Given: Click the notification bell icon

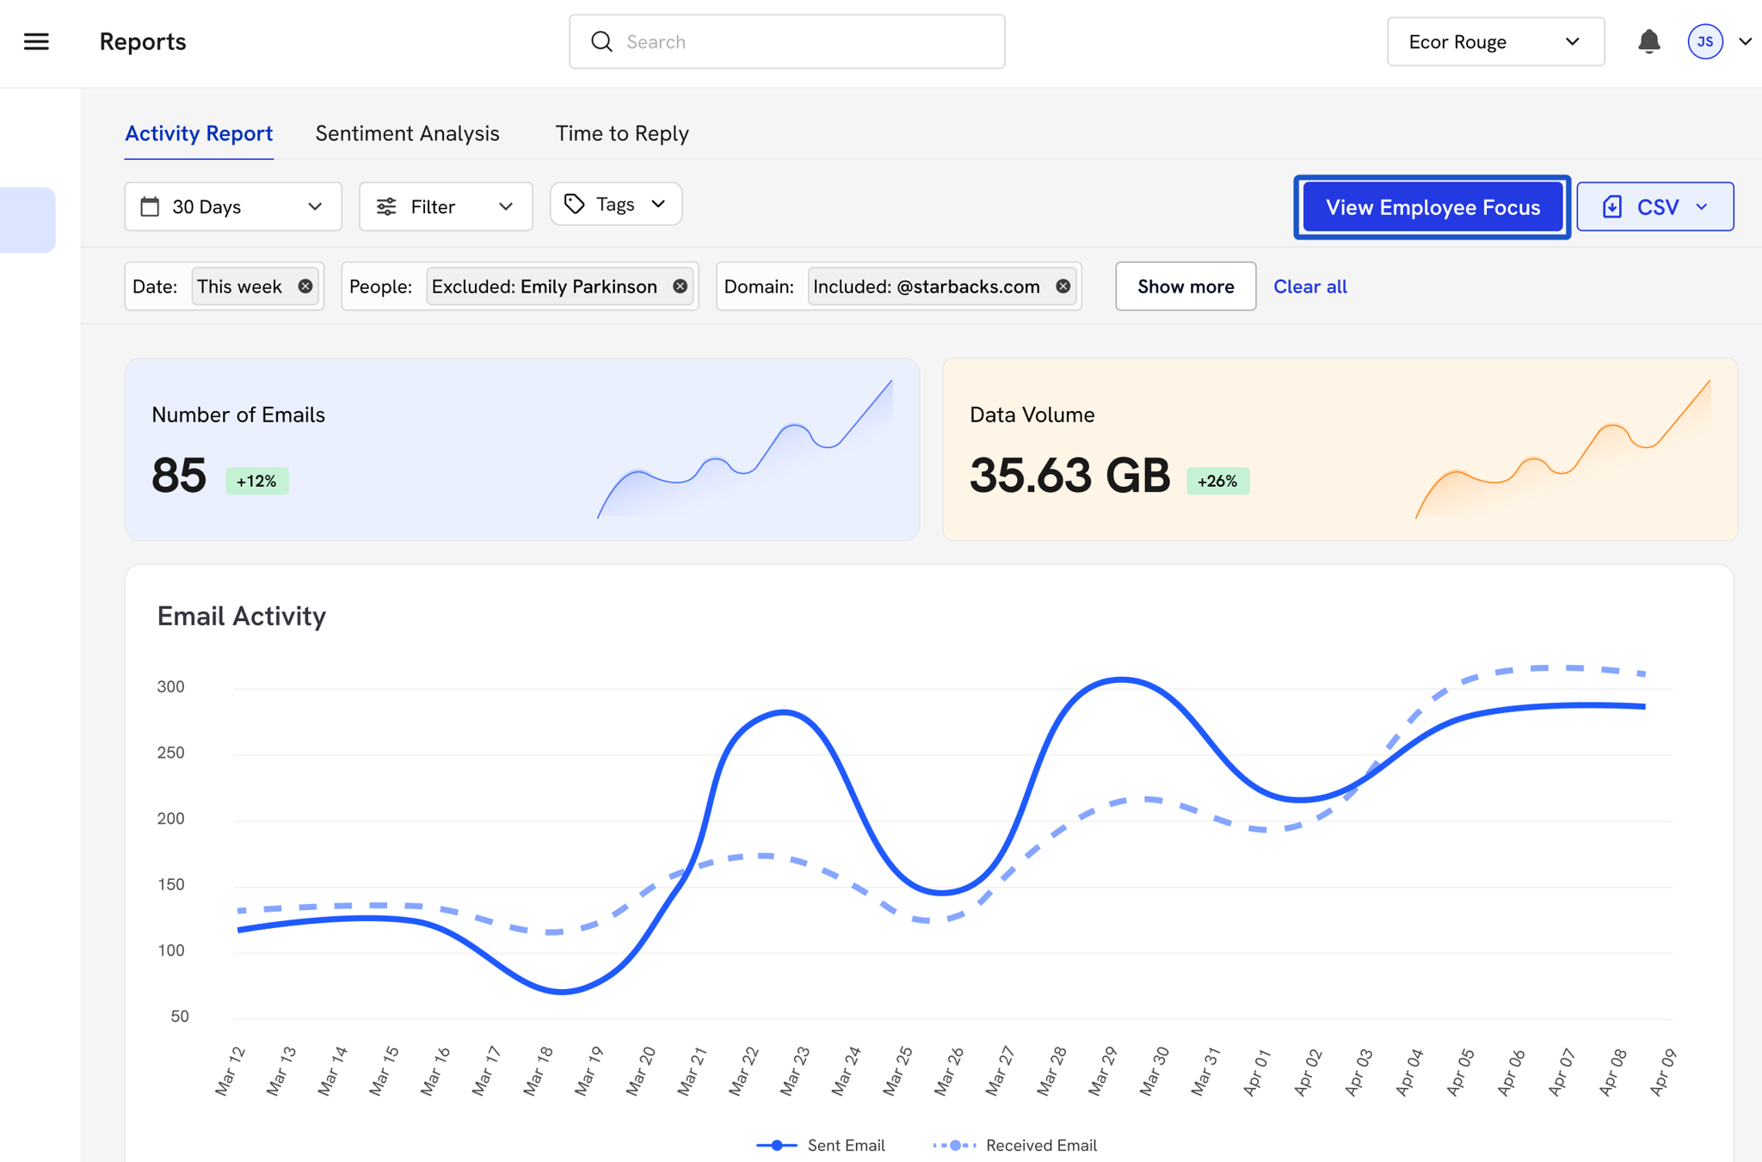Looking at the screenshot, I should click(x=1648, y=41).
